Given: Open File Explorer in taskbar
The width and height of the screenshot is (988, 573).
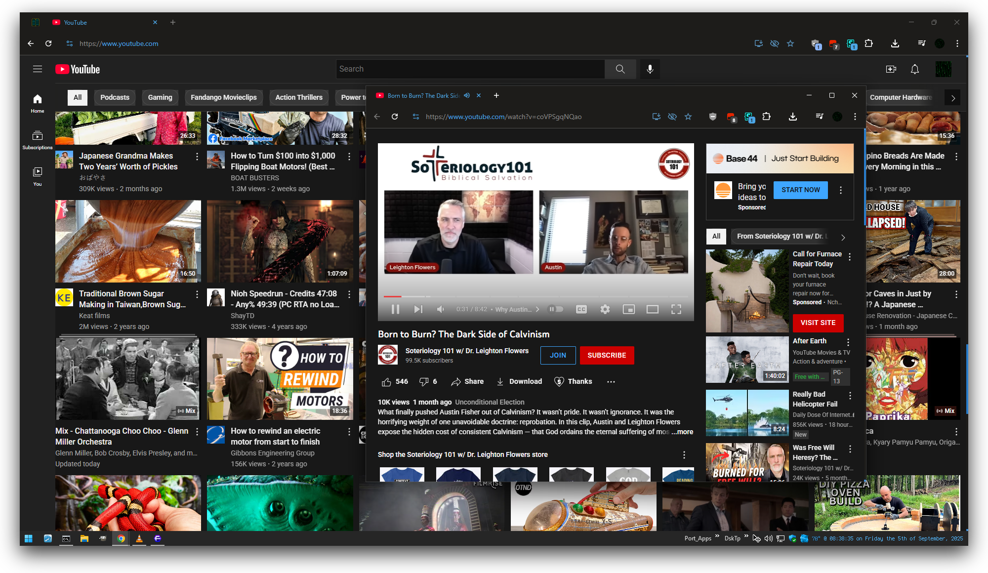Looking at the screenshot, I should 84,538.
